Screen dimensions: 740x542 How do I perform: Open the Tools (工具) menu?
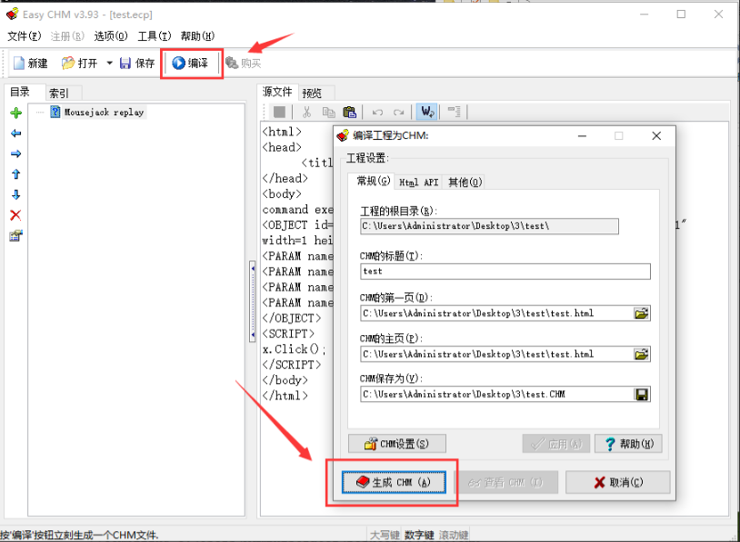pyautogui.click(x=155, y=35)
